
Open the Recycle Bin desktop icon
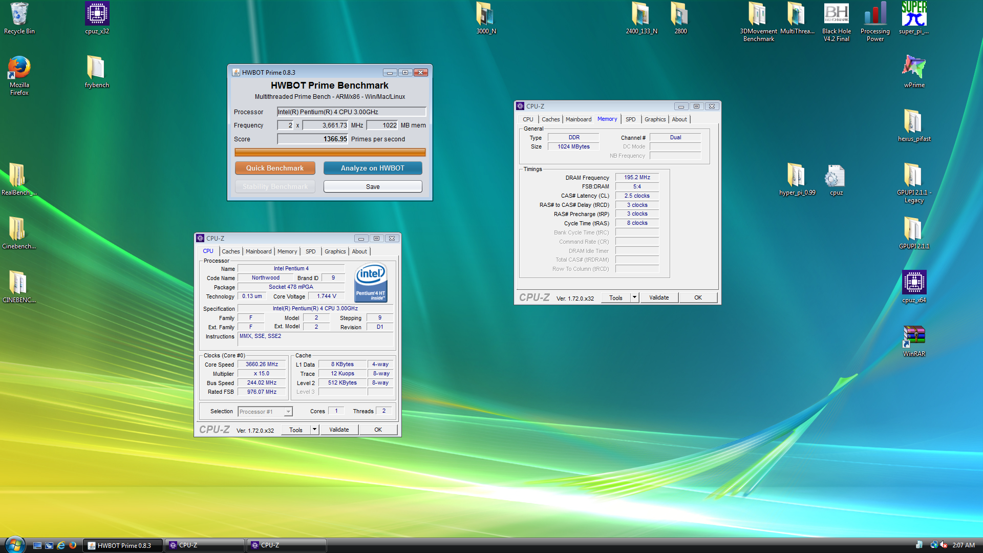tap(19, 18)
